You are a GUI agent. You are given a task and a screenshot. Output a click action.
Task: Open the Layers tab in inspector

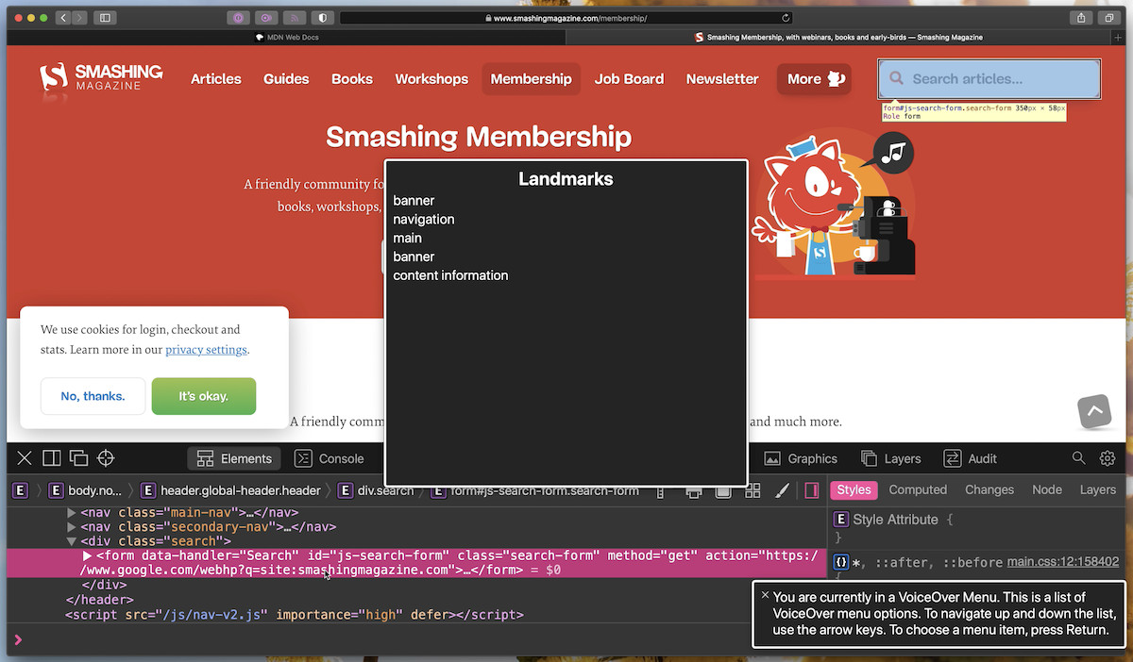coord(891,458)
